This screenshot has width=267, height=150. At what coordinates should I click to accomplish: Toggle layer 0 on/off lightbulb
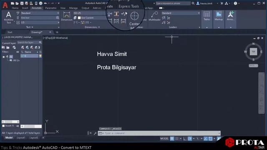tap(40, 56)
